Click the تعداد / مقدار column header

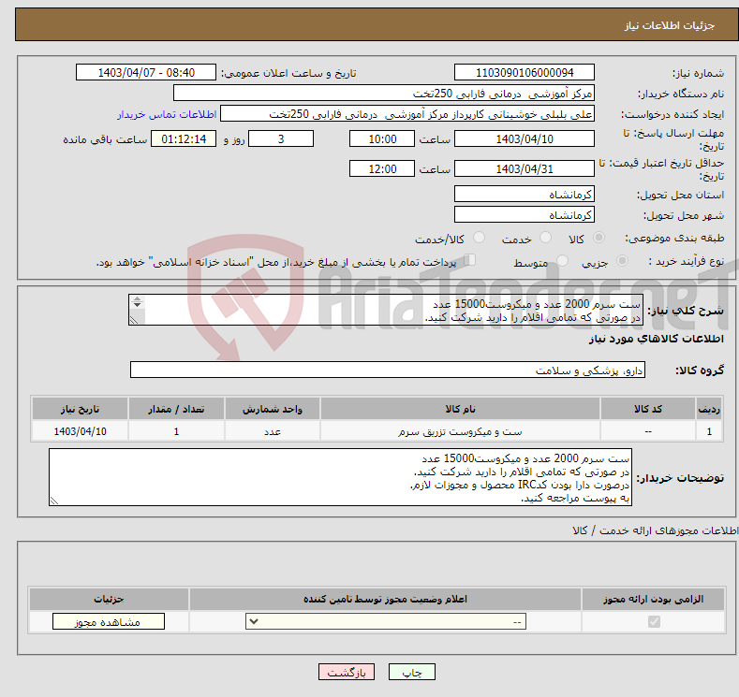(176, 409)
